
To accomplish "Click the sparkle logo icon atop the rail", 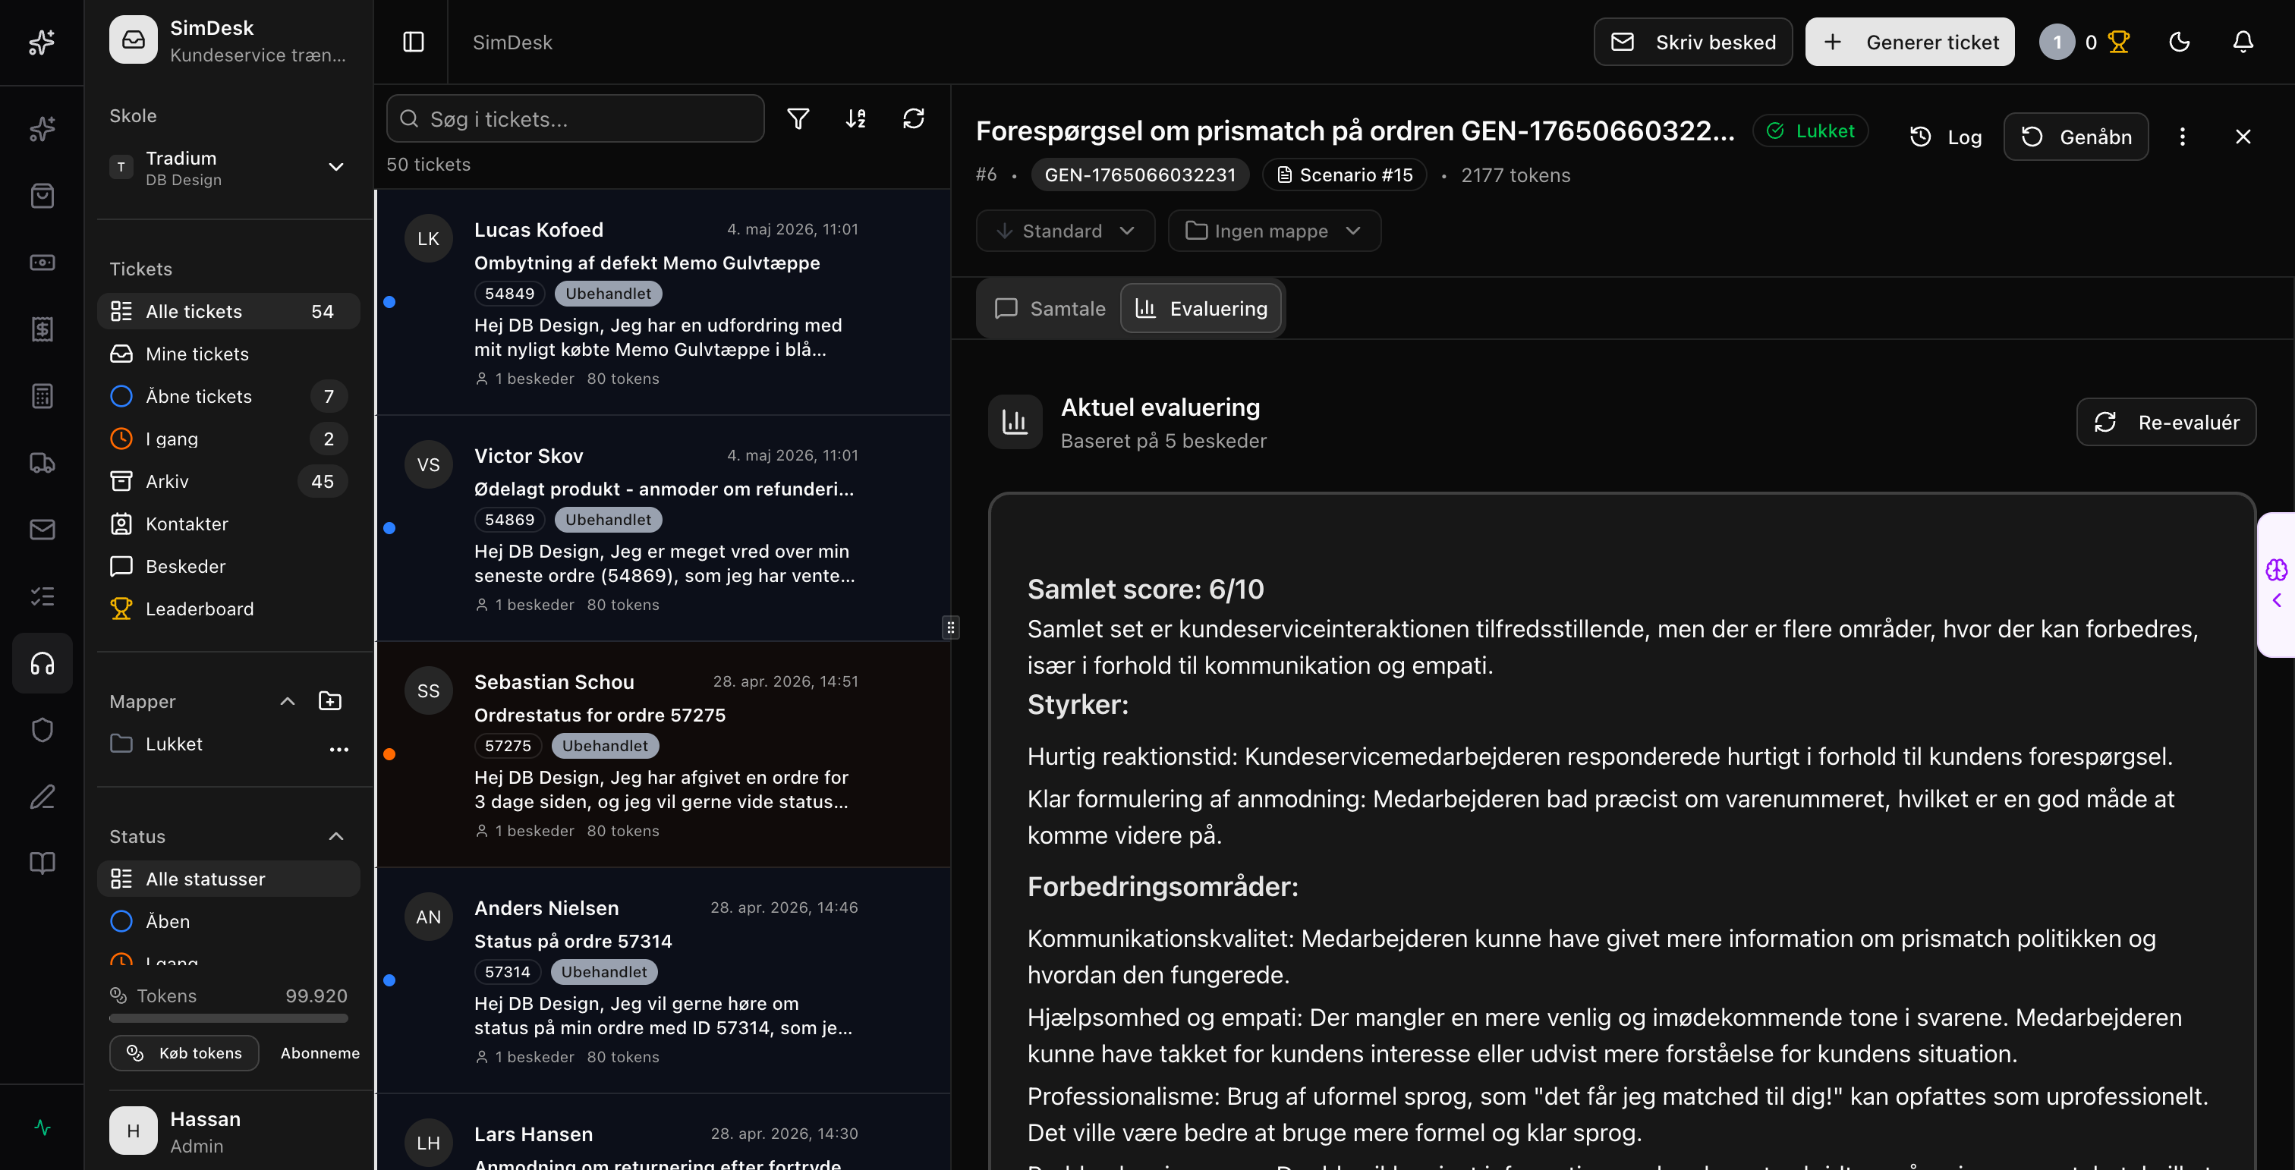I will pyautogui.click(x=42, y=42).
